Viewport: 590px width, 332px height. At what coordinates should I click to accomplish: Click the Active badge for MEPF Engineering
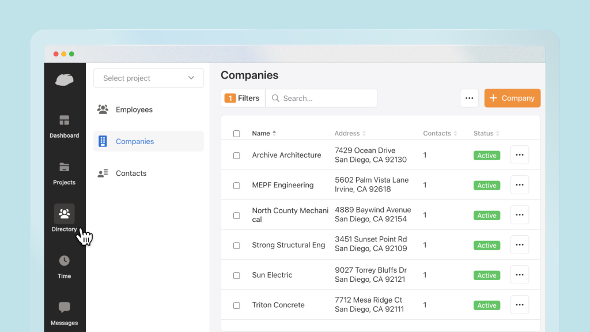[x=487, y=186]
